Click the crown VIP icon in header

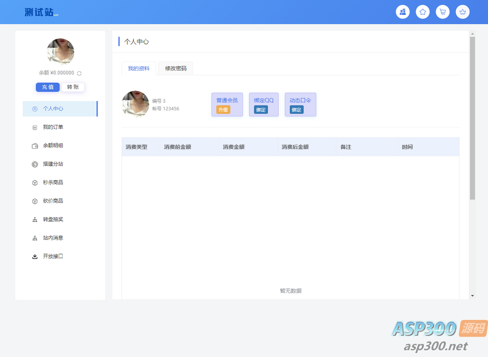(x=462, y=12)
